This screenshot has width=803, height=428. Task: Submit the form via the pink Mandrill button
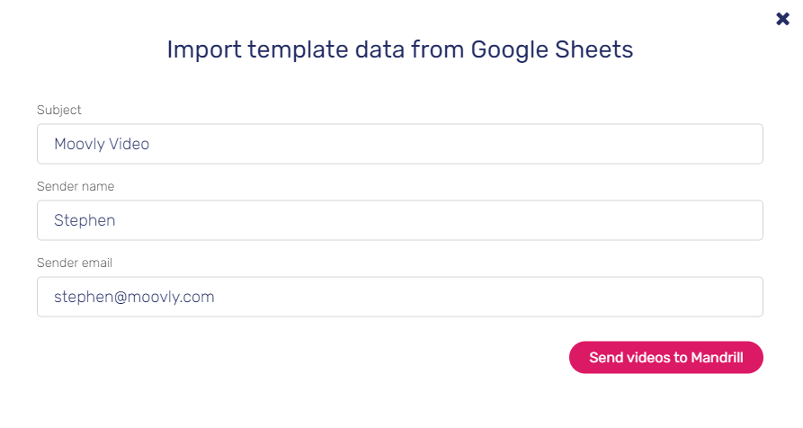(665, 357)
